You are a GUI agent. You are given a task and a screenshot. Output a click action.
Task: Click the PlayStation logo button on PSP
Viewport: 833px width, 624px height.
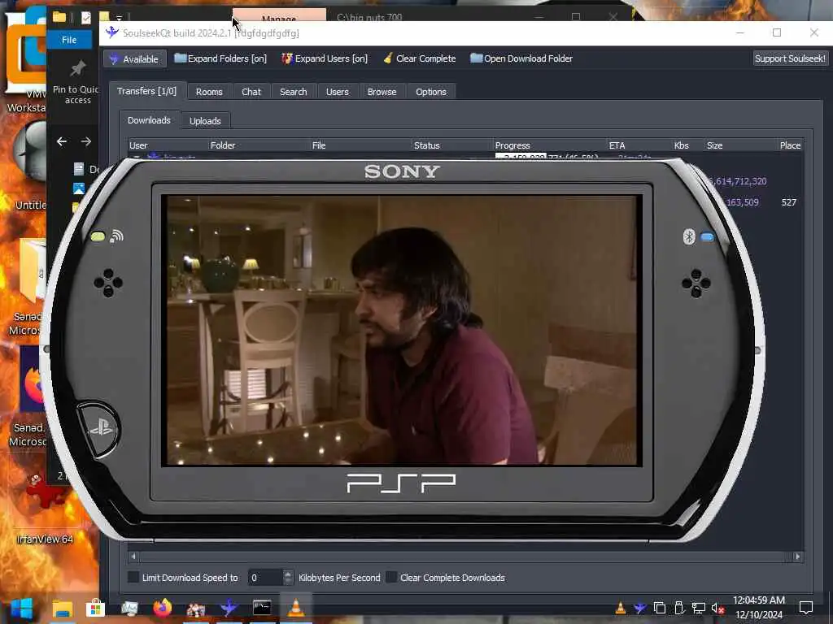pyautogui.click(x=100, y=429)
